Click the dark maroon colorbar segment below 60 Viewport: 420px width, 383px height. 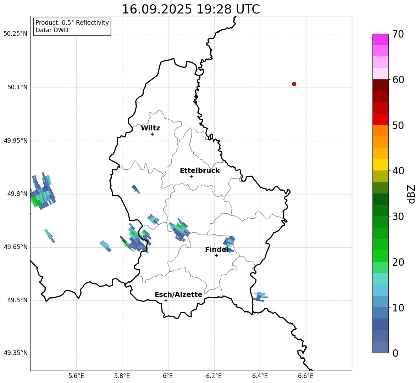pos(380,85)
